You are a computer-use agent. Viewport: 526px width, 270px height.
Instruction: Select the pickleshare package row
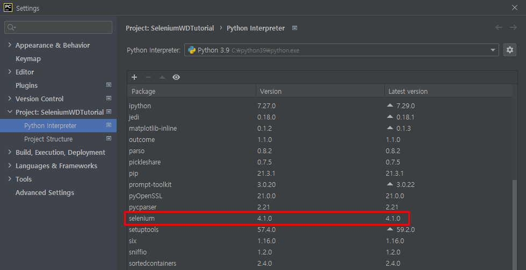click(x=320, y=162)
